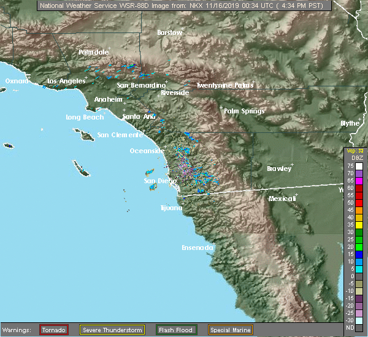
Task: Click the radar image title banner
Action: click(x=184, y=6)
